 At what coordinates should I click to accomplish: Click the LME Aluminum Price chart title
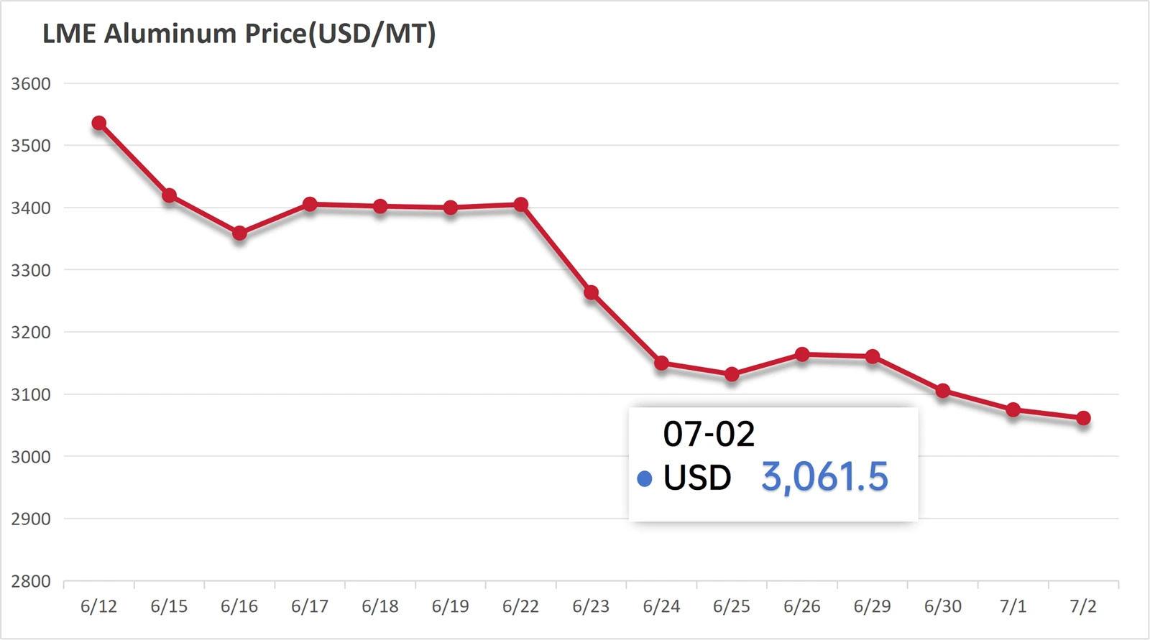(239, 34)
